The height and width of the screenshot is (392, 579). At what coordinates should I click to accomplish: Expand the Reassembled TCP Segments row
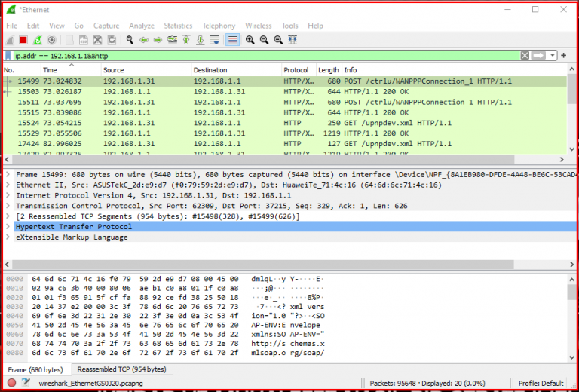point(8,216)
